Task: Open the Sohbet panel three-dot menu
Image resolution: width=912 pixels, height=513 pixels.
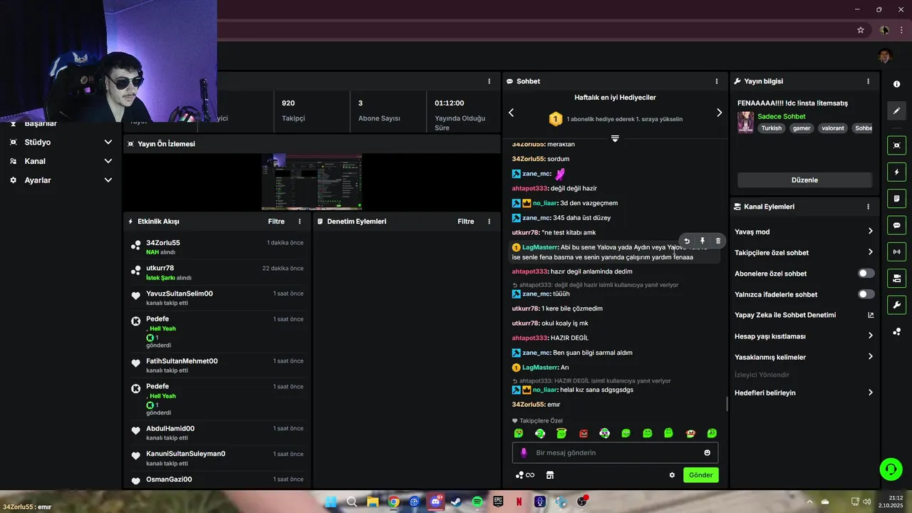Action: (717, 81)
